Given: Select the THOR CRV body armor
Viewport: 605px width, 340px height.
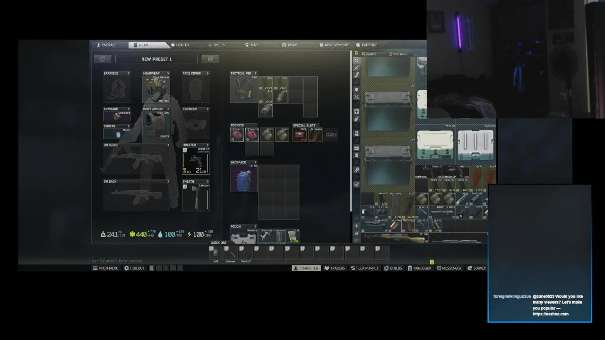Looking at the screenshot, I should [156, 125].
